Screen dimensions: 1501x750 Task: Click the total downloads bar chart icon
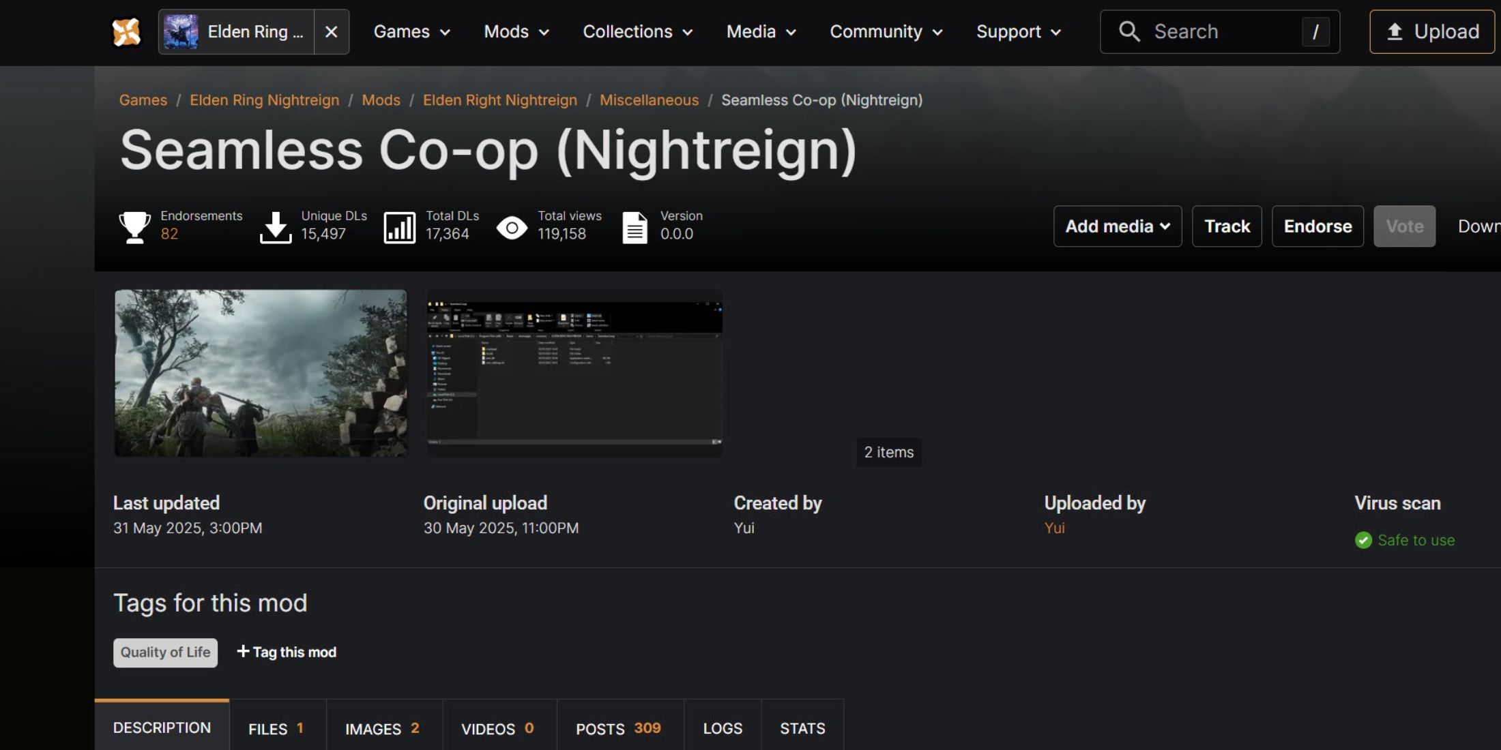pyautogui.click(x=399, y=227)
